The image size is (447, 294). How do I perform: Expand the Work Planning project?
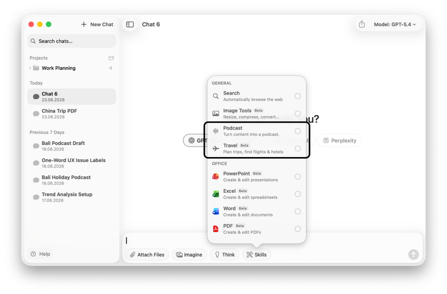[30, 68]
